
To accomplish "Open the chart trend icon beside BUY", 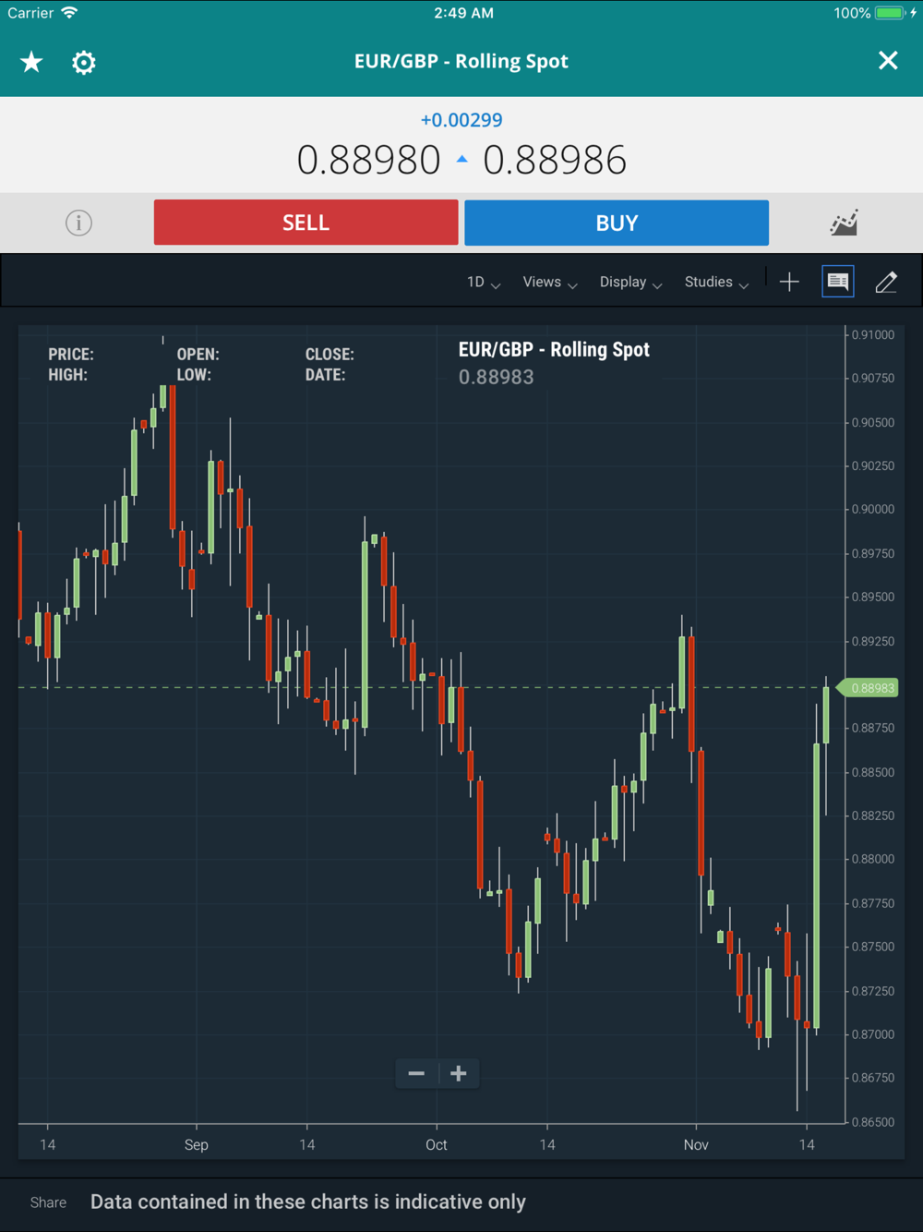I will 844,223.
